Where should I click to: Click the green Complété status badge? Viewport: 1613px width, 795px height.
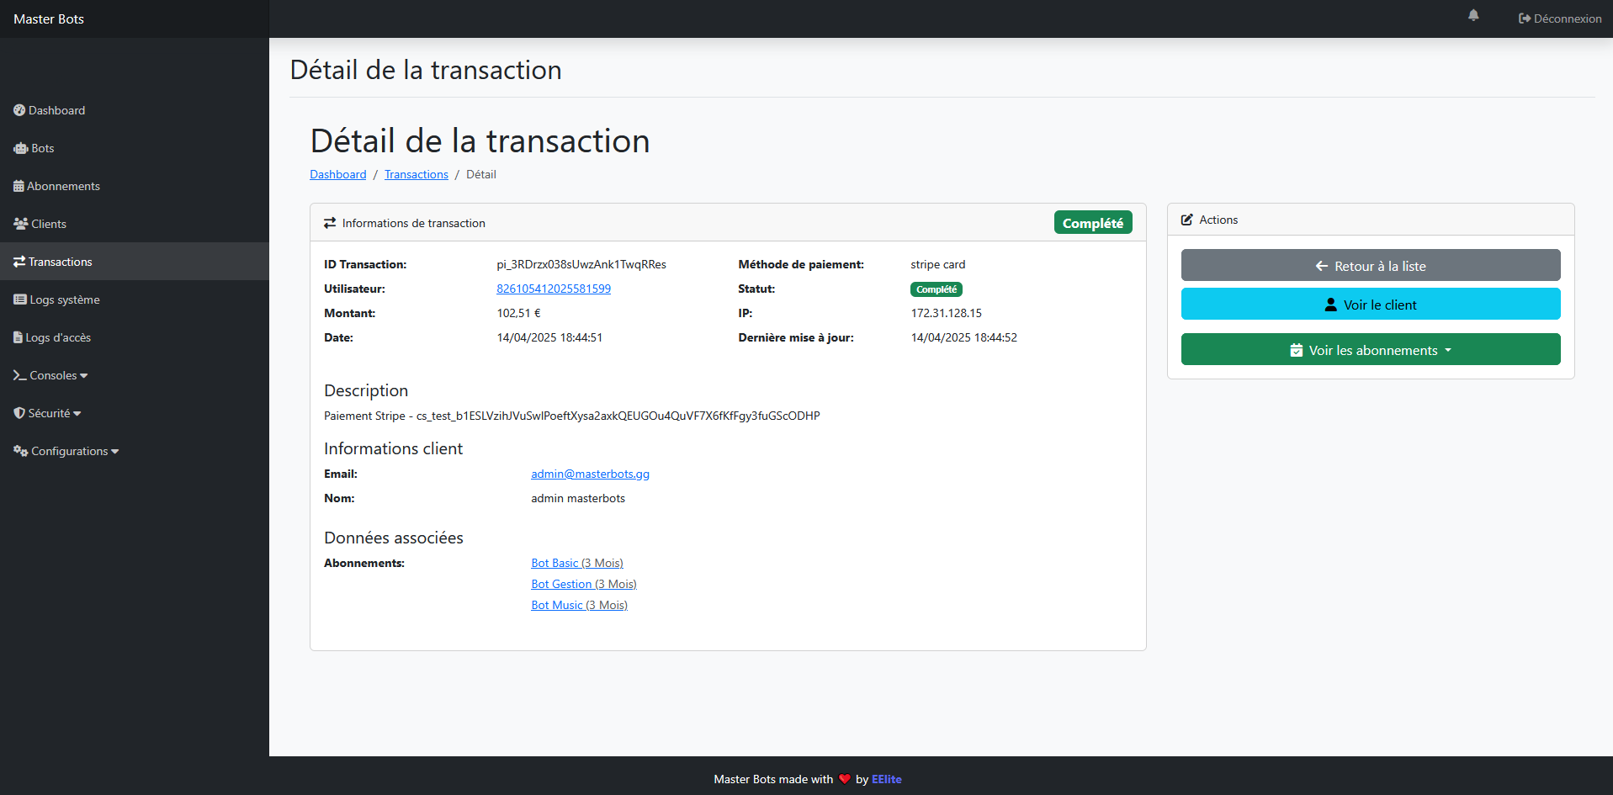point(1092,222)
